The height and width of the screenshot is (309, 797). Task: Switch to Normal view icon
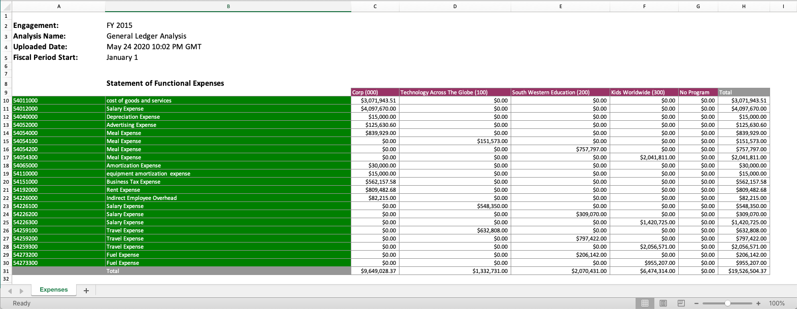click(645, 303)
